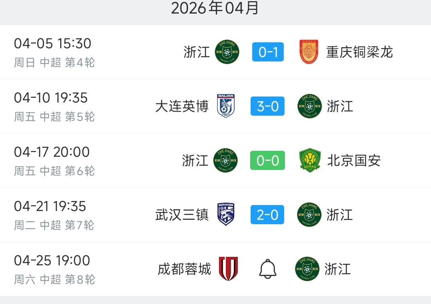Image resolution: width=431 pixels, height=304 pixels.
Task: Open details of the 0-0 draw badge
Action: pyautogui.click(x=267, y=160)
